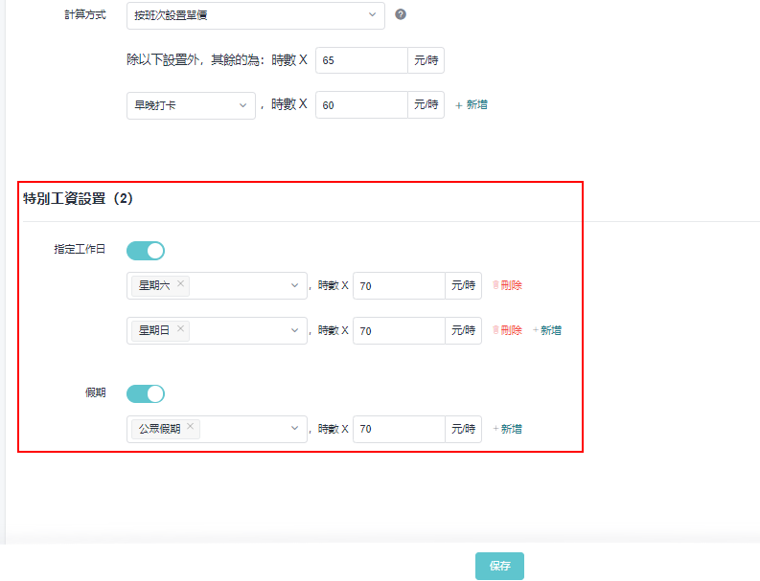Expand the 早晚打卡 shift dropdown
Image resolution: width=760 pixels, height=581 pixels.
[x=191, y=105]
